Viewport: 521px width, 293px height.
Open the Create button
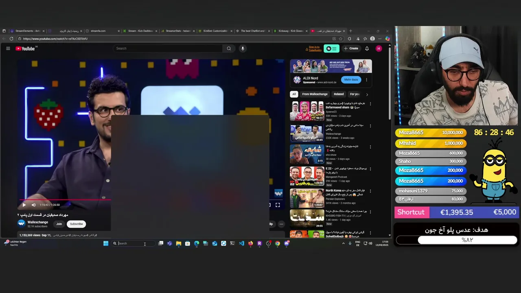coord(351,48)
